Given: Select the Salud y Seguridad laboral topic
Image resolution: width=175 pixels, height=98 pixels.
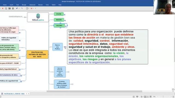Looking at the screenshot, I should pos(9,69).
